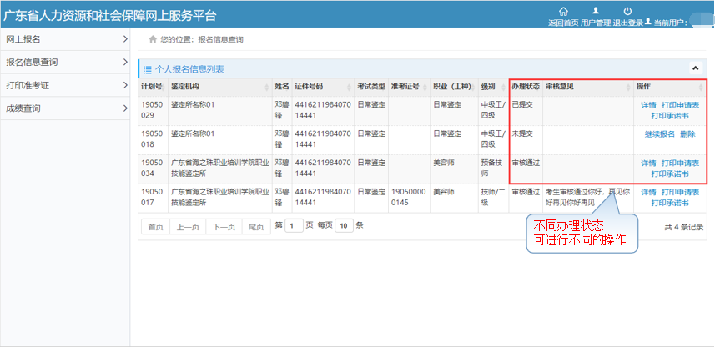Click the 首页 pagination button
The height and width of the screenshot is (347, 715).
155,227
